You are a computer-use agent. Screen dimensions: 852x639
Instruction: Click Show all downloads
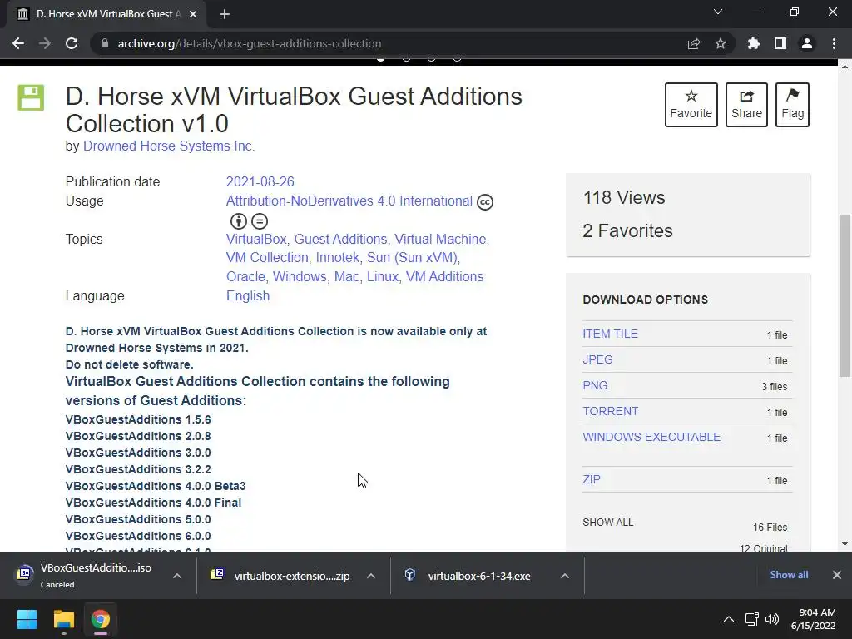tap(789, 575)
